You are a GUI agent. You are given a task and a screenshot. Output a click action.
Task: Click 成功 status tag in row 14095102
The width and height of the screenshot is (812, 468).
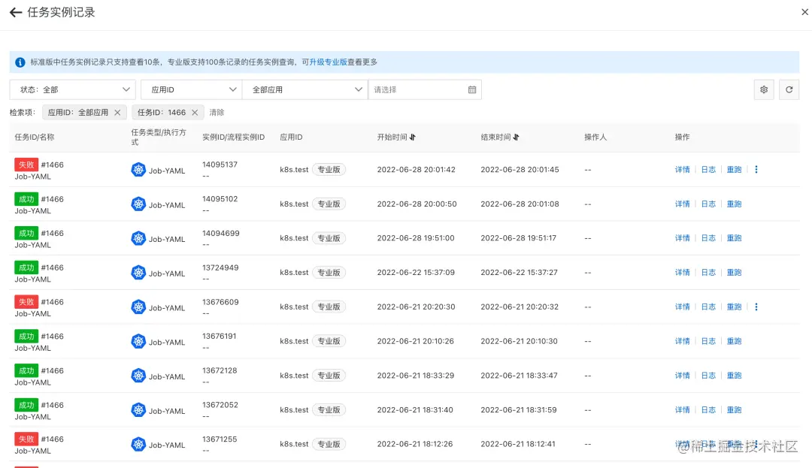26,199
